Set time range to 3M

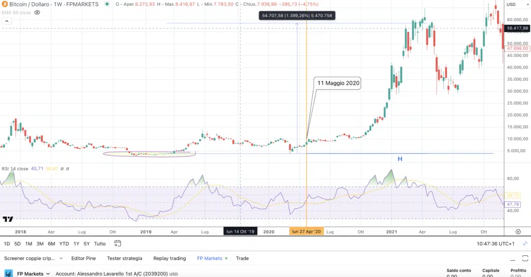coord(40,243)
